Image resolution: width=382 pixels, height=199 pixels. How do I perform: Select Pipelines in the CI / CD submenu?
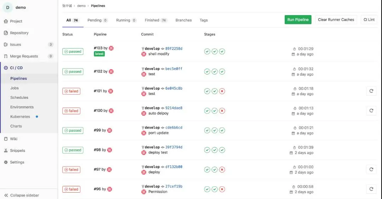pyautogui.click(x=18, y=78)
